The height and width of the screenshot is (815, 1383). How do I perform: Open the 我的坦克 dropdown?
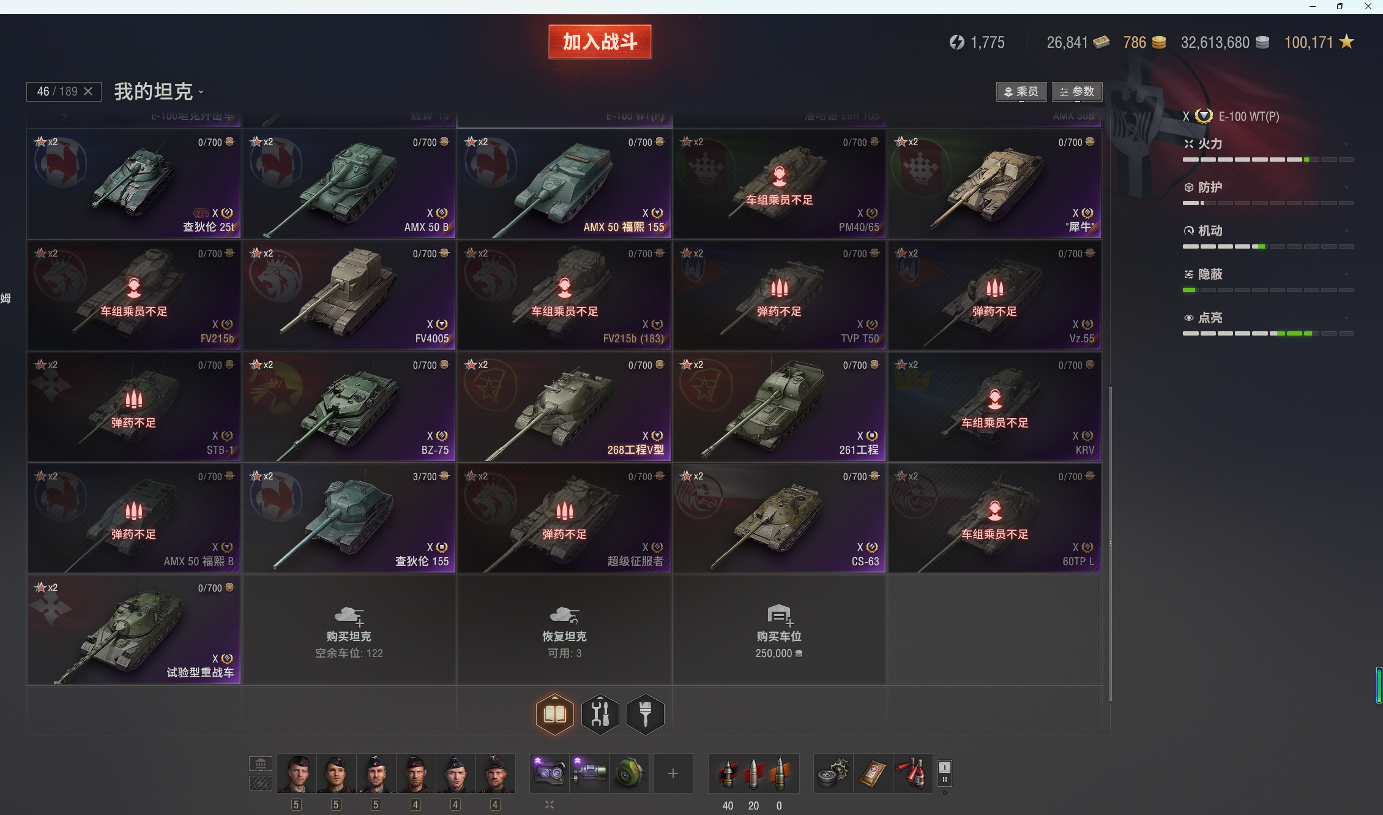click(x=159, y=92)
